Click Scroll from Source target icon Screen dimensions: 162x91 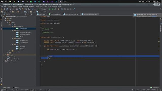coord(26,14)
